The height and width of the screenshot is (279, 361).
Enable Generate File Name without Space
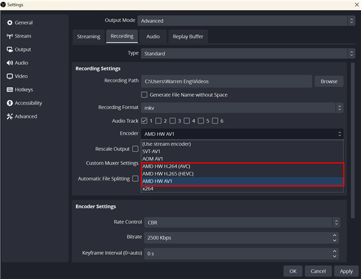pos(144,94)
